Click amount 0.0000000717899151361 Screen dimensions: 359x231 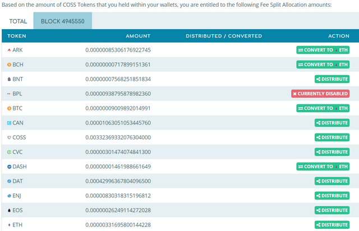[118, 64]
